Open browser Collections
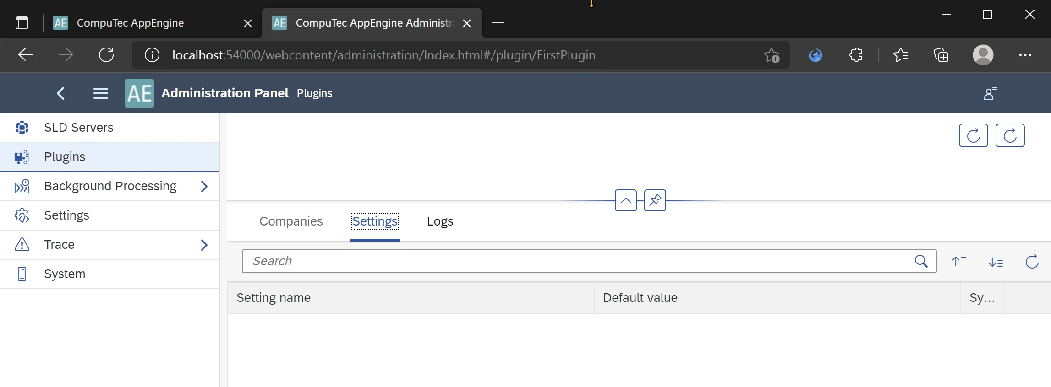1051x387 pixels. pos(941,55)
